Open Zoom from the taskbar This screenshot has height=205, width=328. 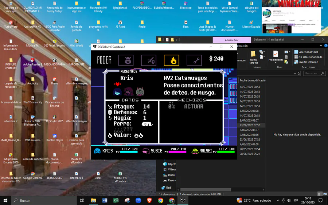138,200
